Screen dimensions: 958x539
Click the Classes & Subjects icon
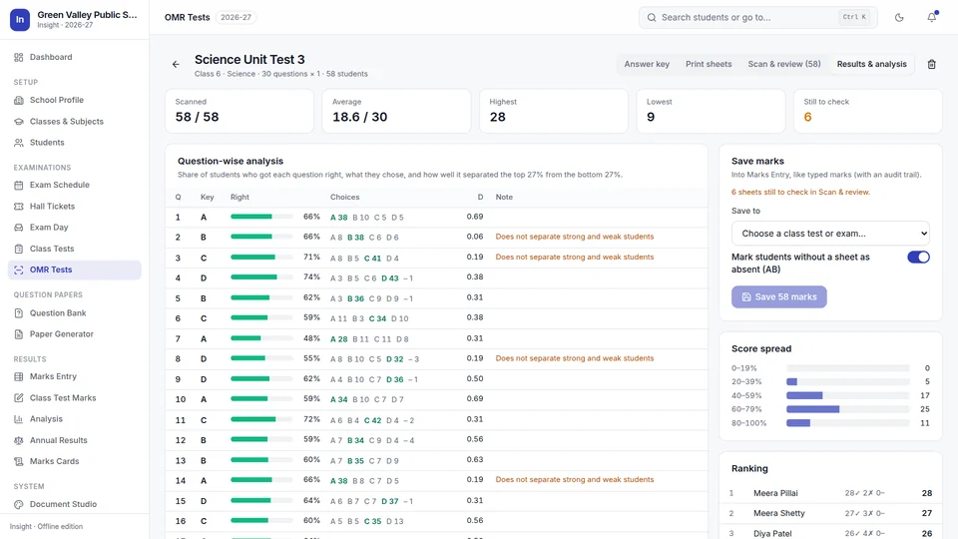click(18, 121)
